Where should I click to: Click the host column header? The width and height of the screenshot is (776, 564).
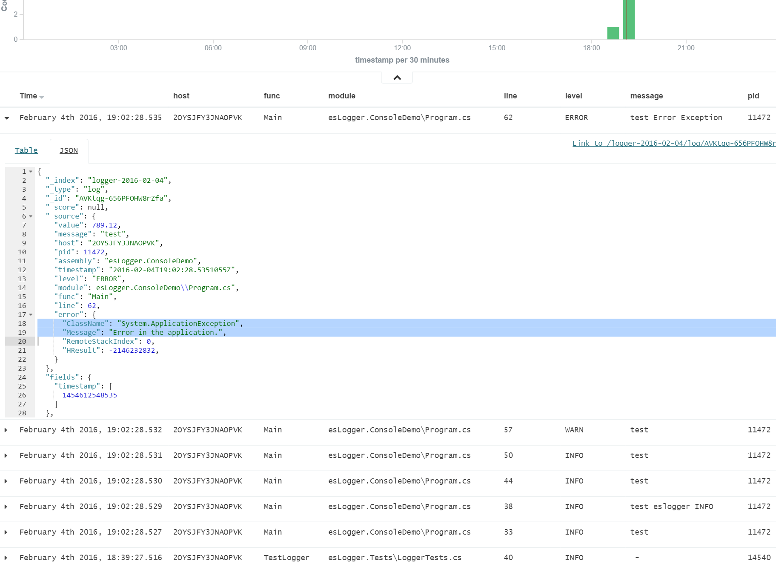(181, 96)
